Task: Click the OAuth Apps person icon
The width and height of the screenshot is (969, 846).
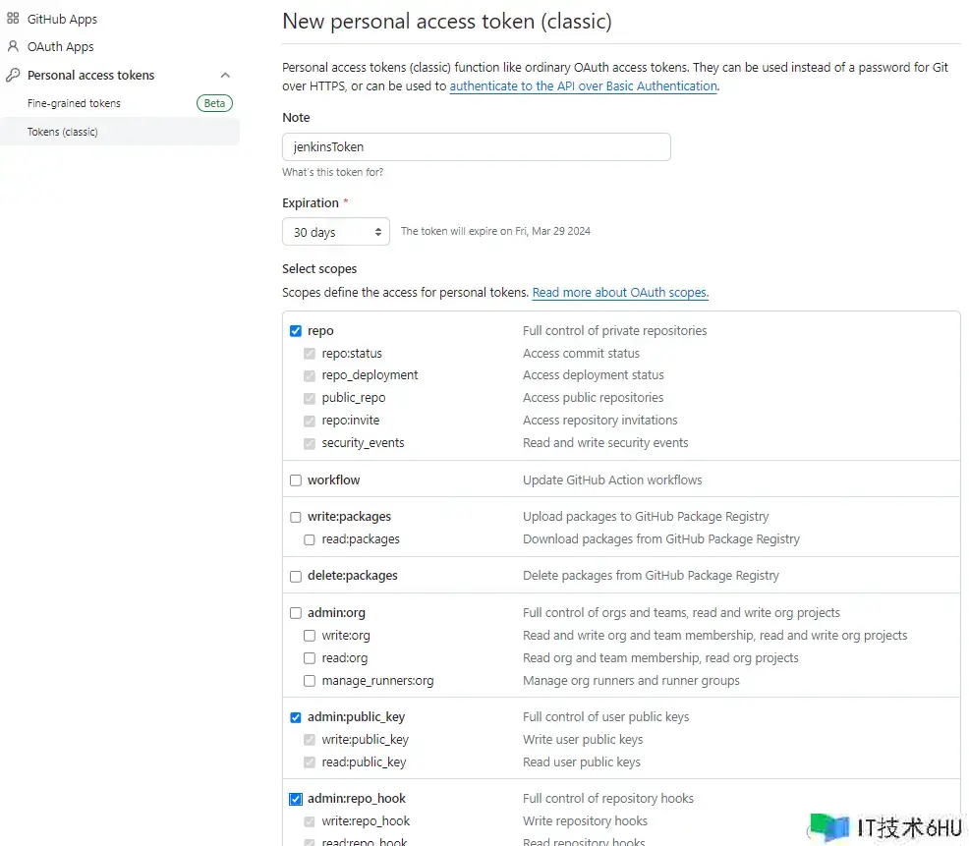Action: click(x=13, y=46)
